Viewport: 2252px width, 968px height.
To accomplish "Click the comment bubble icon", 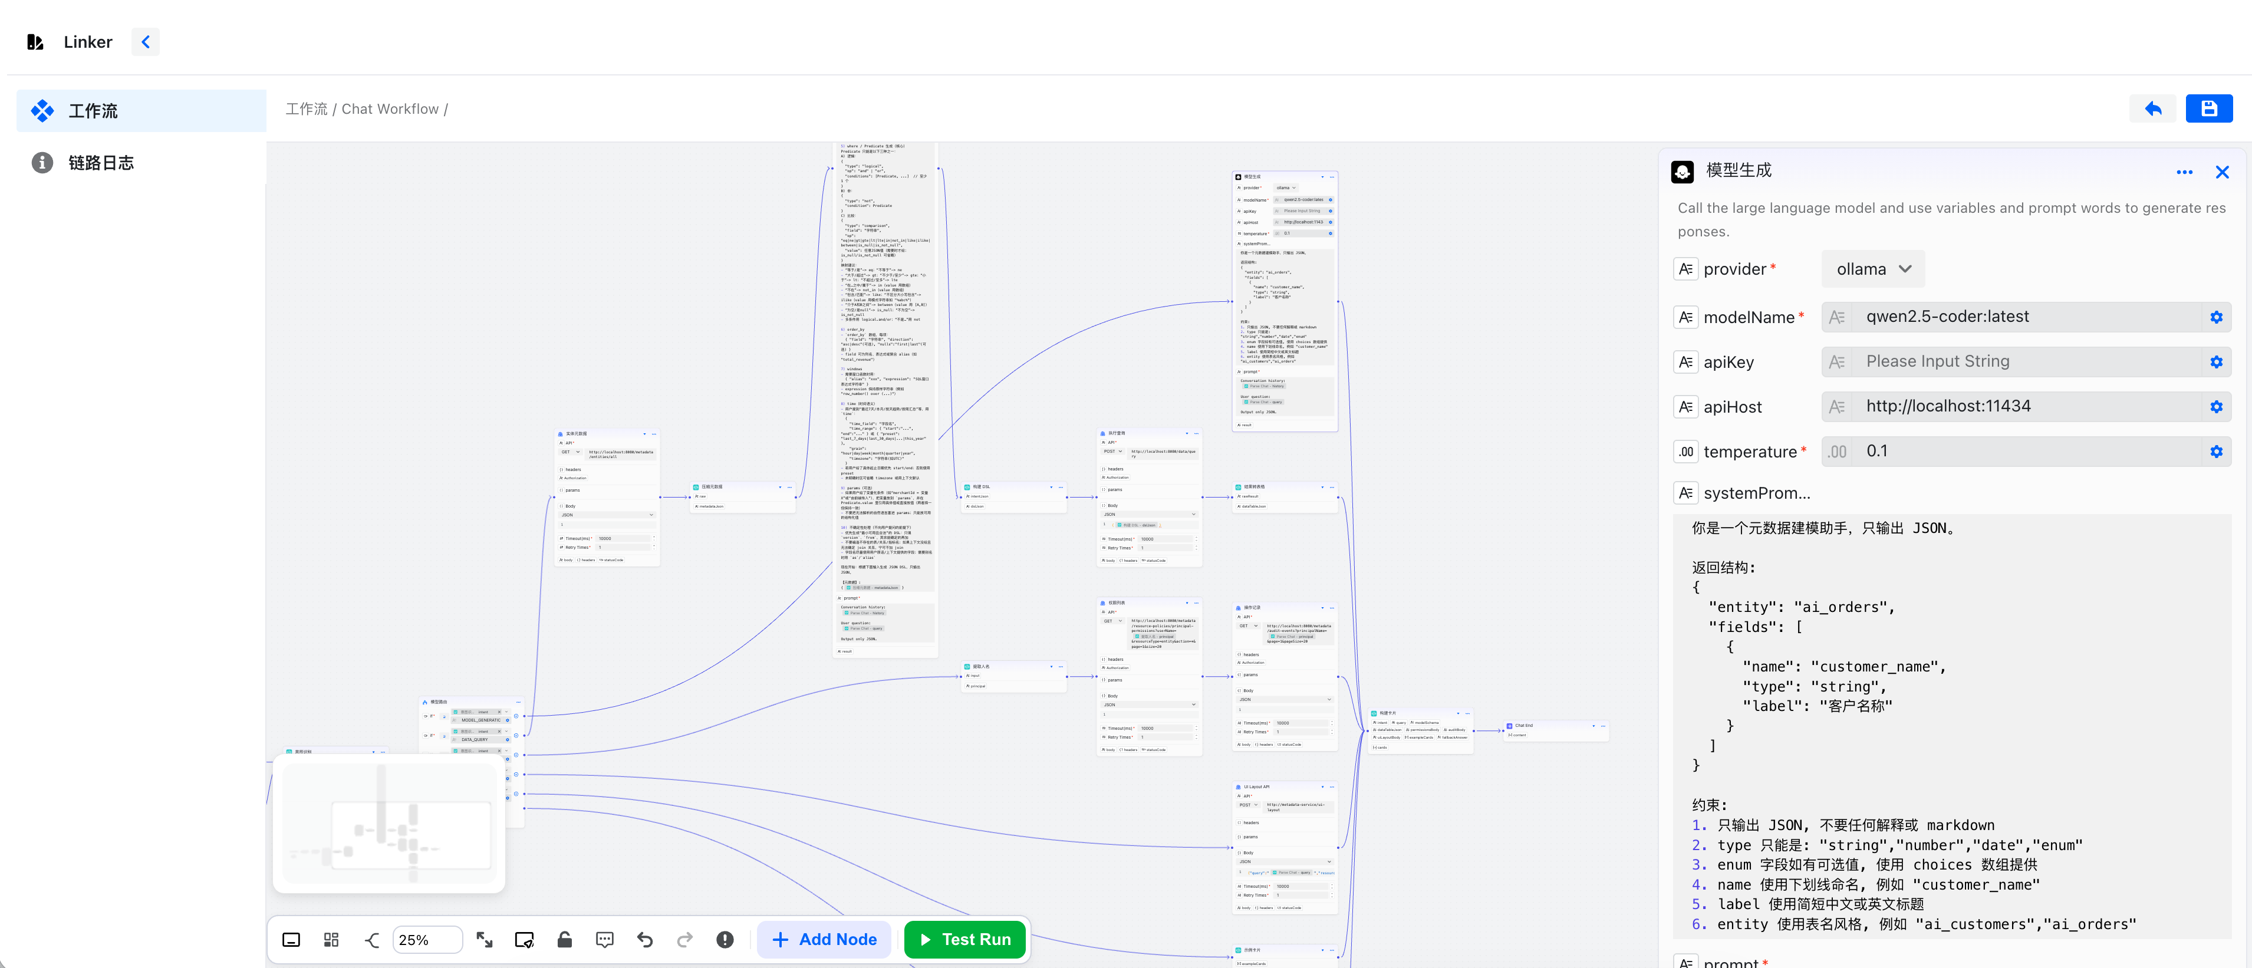I will click(x=604, y=939).
